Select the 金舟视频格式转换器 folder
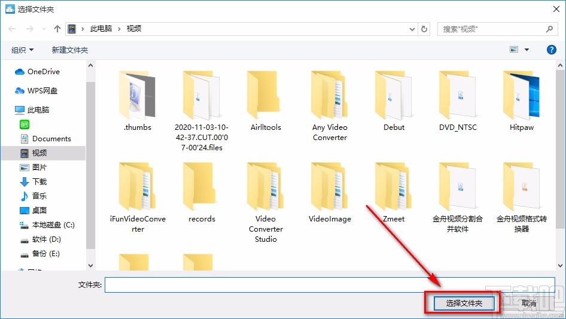This screenshot has height=319, width=566. point(522,198)
